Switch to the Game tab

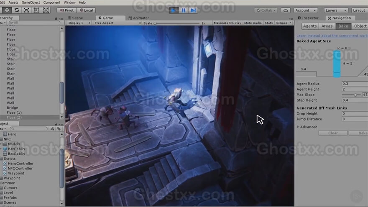[x=110, y=18]
